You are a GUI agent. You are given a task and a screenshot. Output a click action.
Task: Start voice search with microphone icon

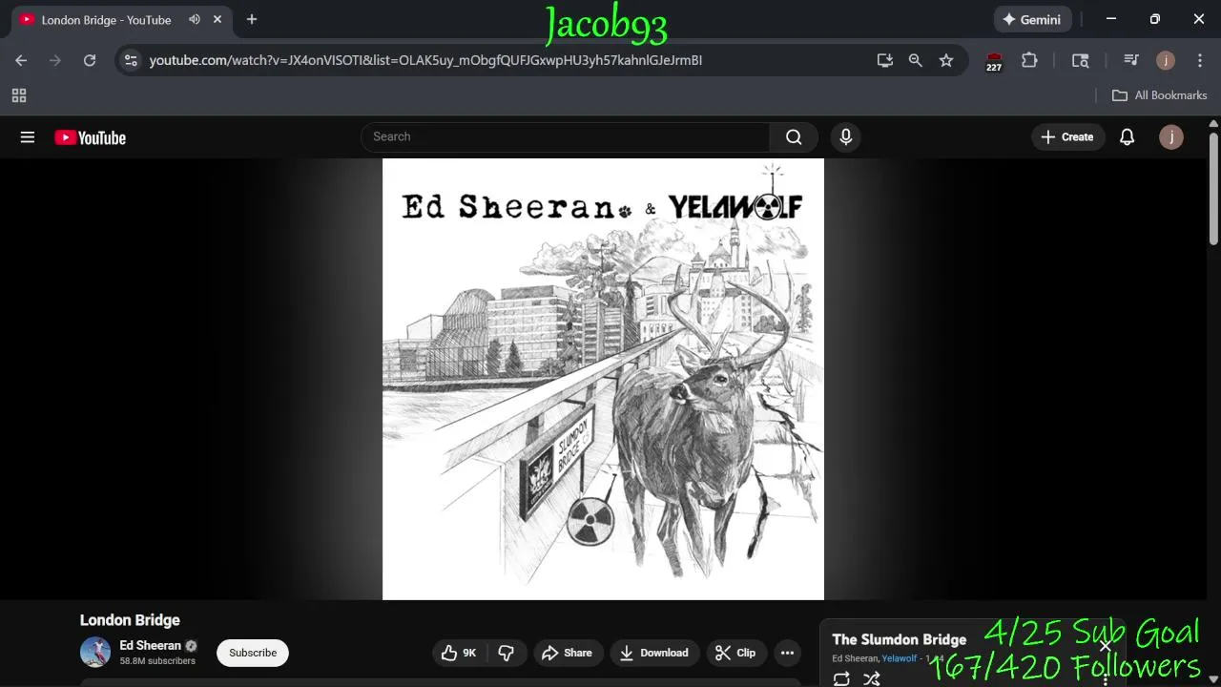[845, 137]
